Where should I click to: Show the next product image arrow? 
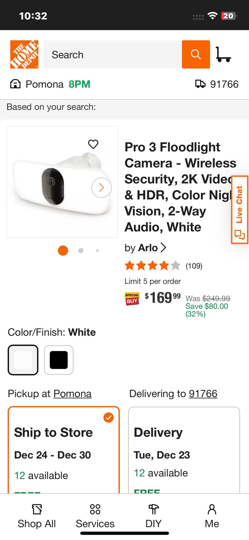(x=101, y=188)
